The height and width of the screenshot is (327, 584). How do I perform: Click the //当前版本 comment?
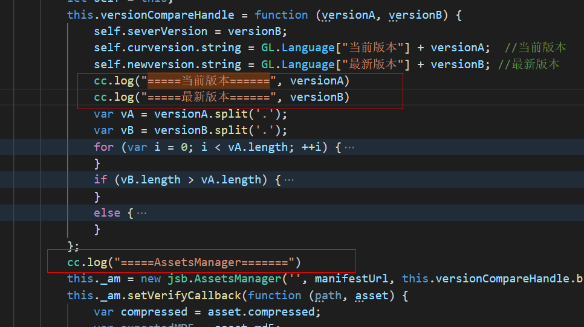click(534, 48)
